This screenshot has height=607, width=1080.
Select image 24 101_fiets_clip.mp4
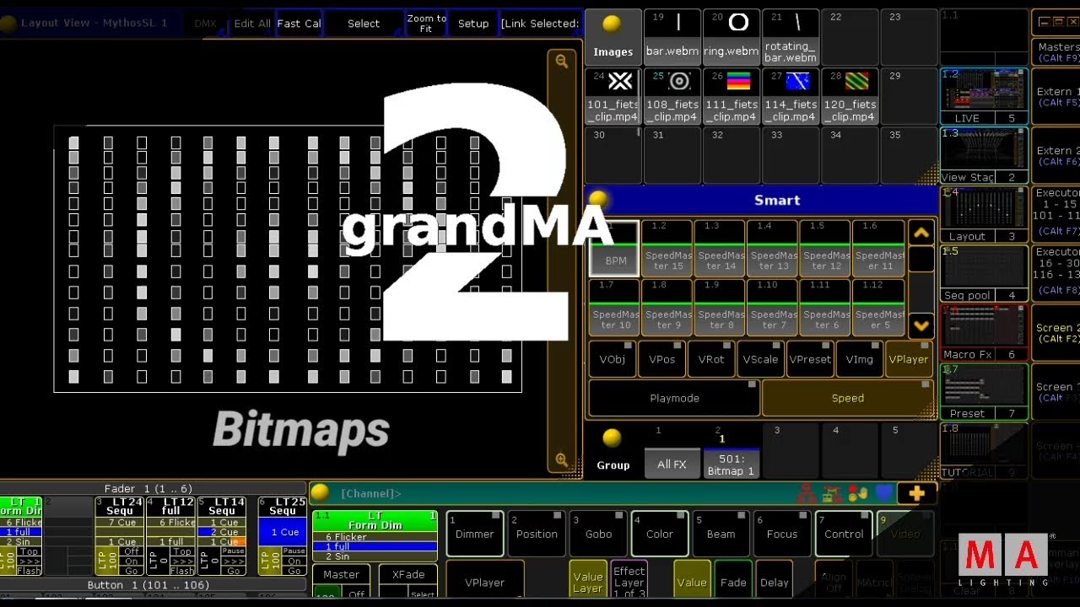613,96
